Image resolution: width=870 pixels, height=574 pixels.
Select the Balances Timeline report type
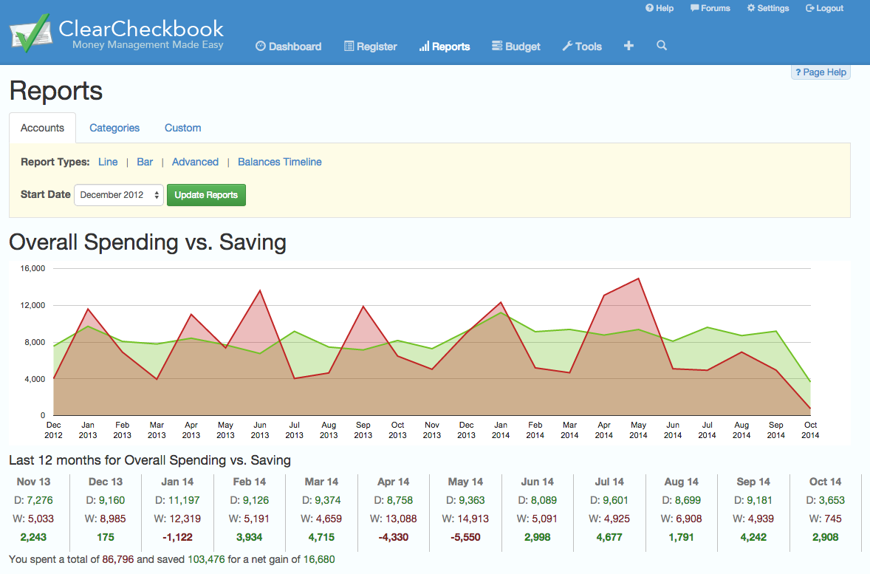click(279, 162)
